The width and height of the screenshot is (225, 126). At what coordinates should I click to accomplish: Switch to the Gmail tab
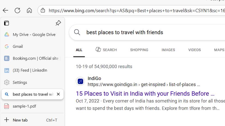tap(18, 46)
